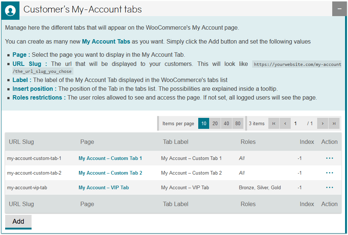The width and height of the screenshot is (348, 235).
Task: Set items per page to 20
Action: (215, 123)
